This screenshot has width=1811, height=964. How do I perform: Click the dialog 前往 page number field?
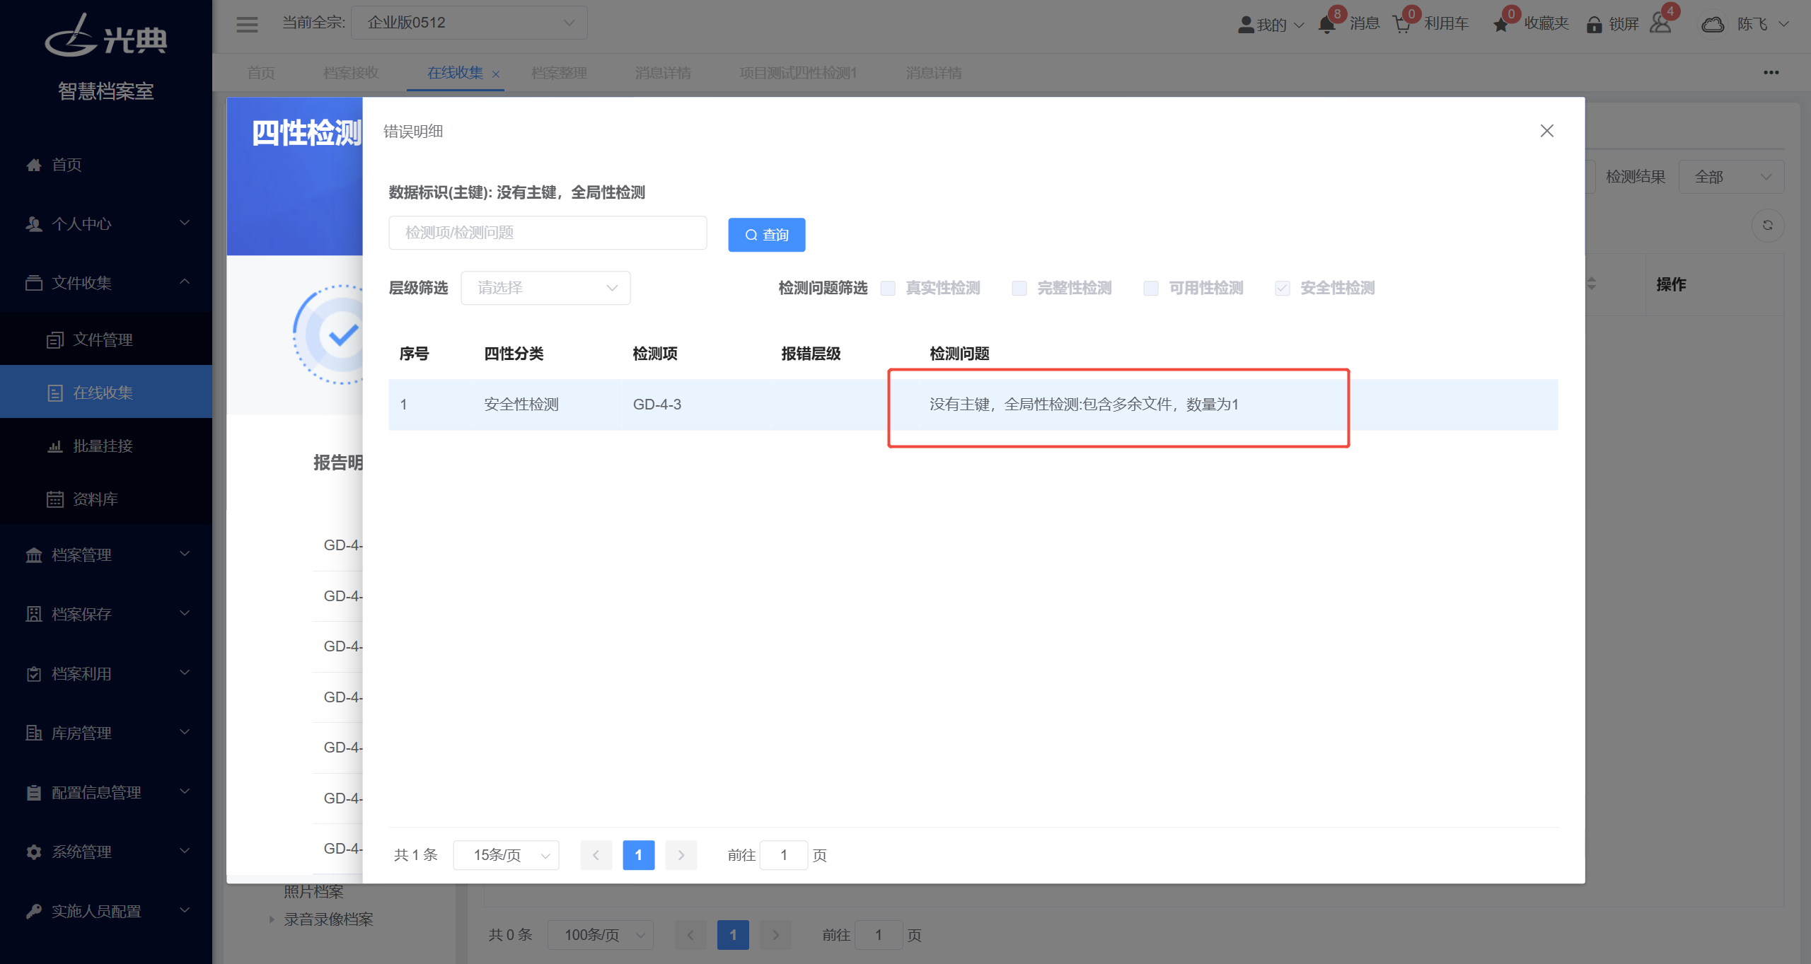(784, 855)
